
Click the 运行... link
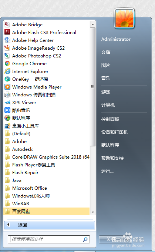pyautogui.click(x=107, y=171)
